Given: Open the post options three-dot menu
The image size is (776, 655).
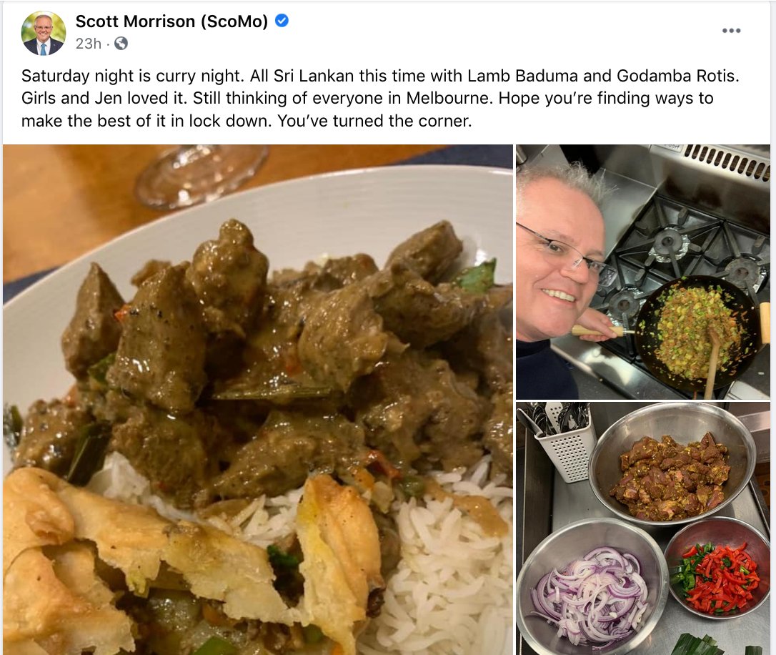Looking at the screenshot, I should pyautogui.click(x=731, y=31).
